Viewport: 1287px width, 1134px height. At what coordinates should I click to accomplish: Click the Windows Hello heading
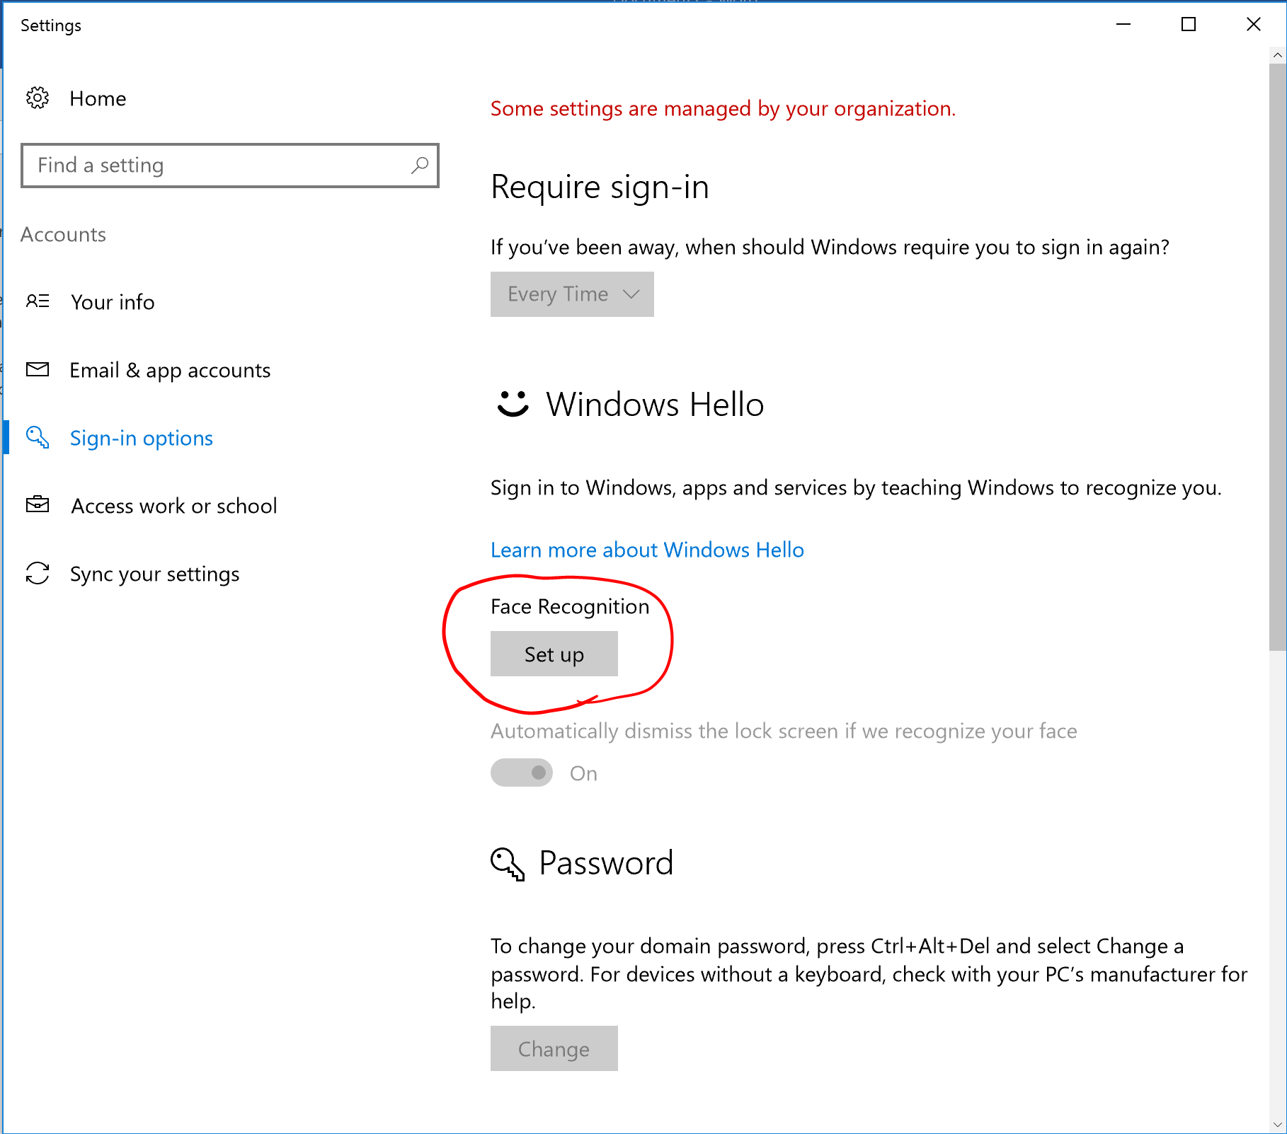point(655,405)
